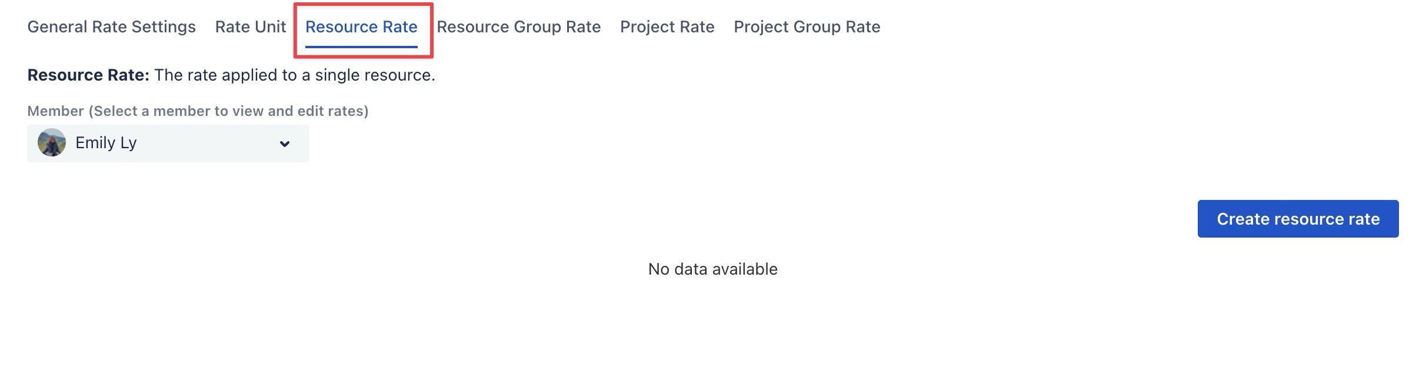Click "The rate applied to a single resource" text

(294, 75)
